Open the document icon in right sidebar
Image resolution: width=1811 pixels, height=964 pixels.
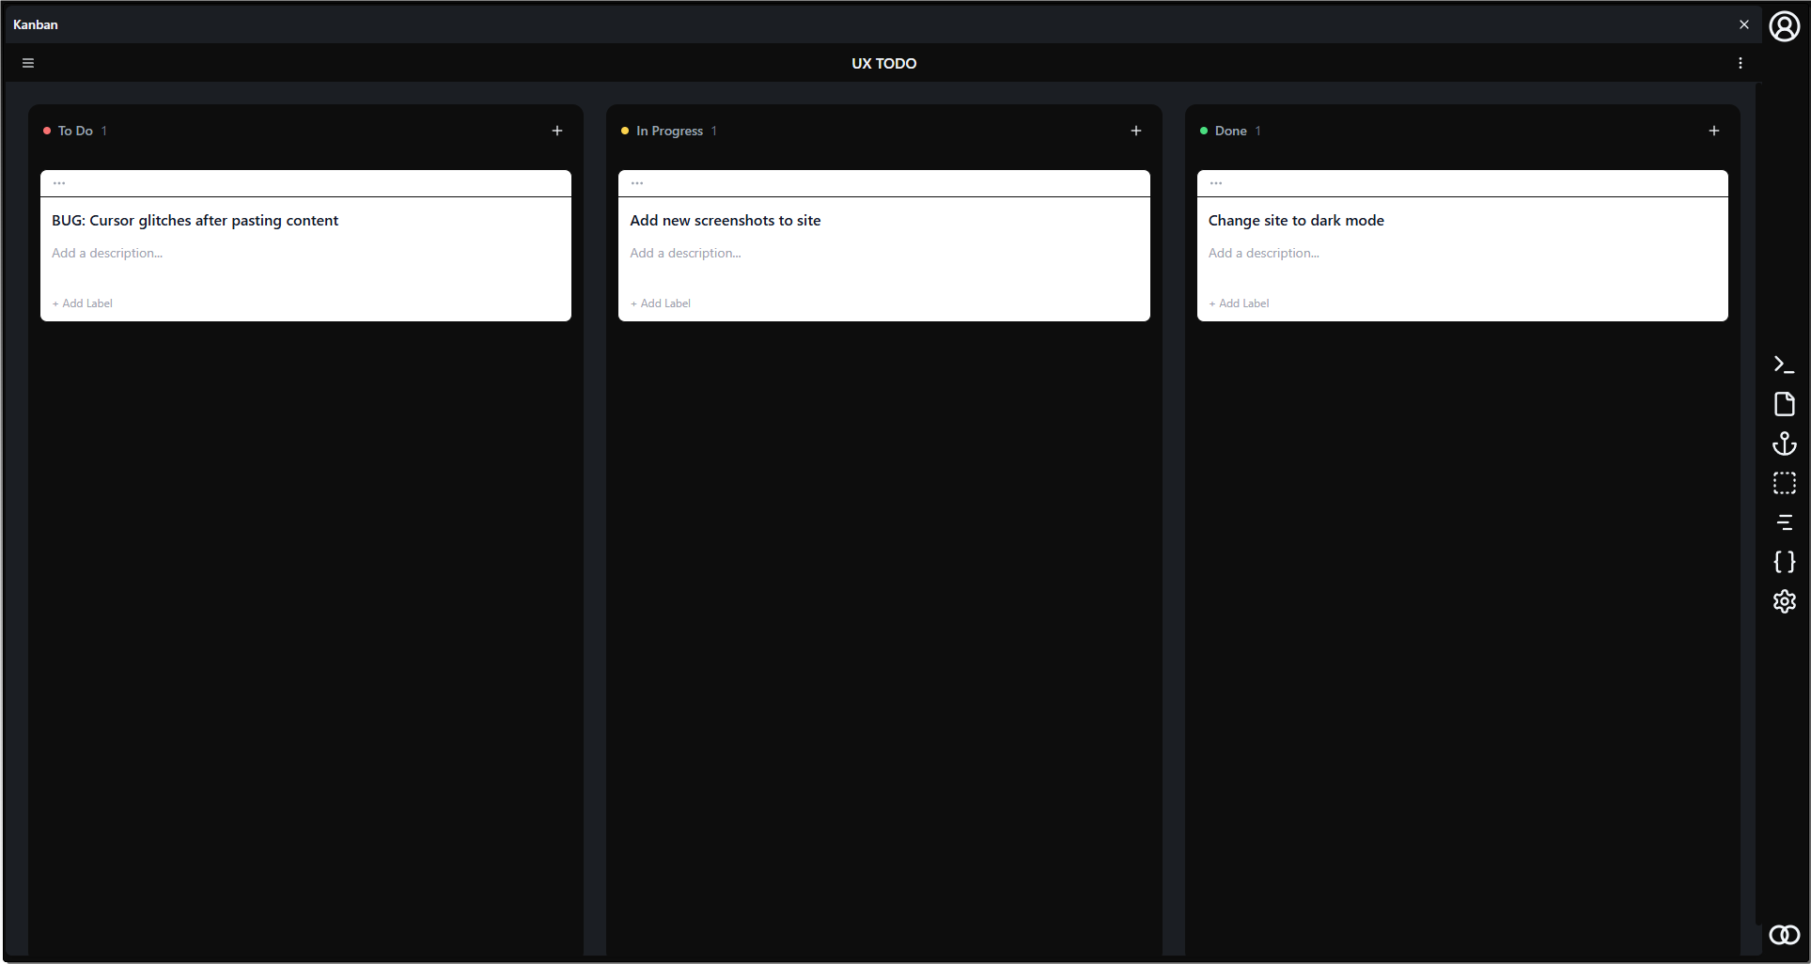point(1785,404)
